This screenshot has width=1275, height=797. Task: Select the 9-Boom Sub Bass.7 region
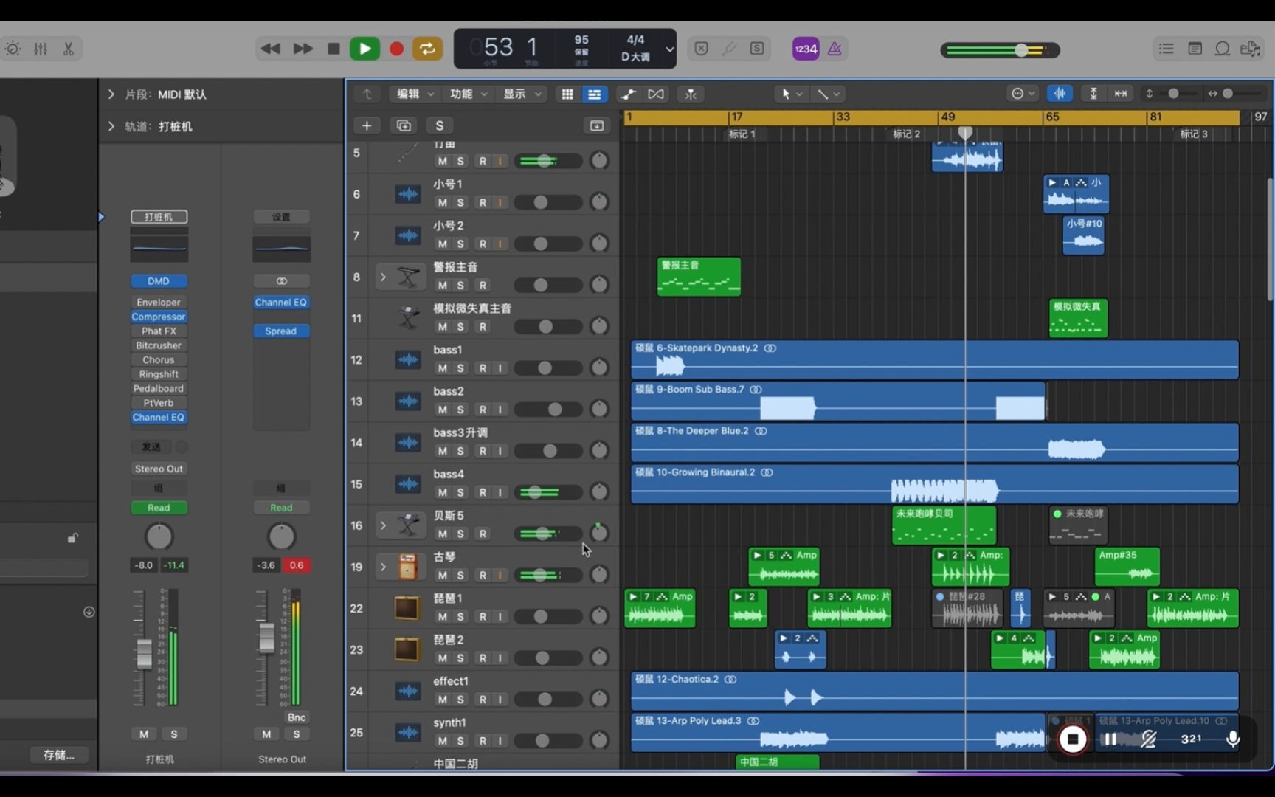tap(838, 401)
